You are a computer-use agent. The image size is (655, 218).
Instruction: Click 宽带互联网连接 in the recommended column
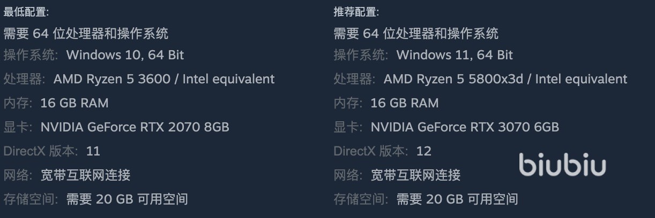pos(416,175)
